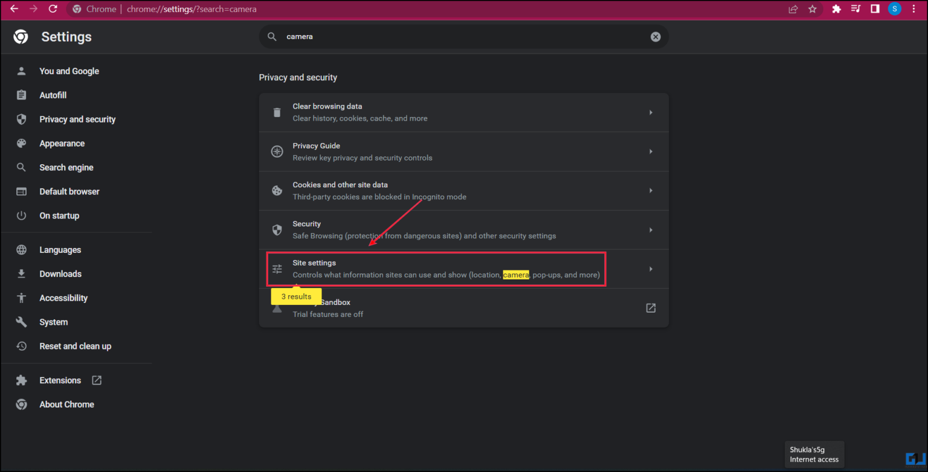The image size is (928, 472).
Task: Clear the camera search with X icon
Action: (656, 37)
